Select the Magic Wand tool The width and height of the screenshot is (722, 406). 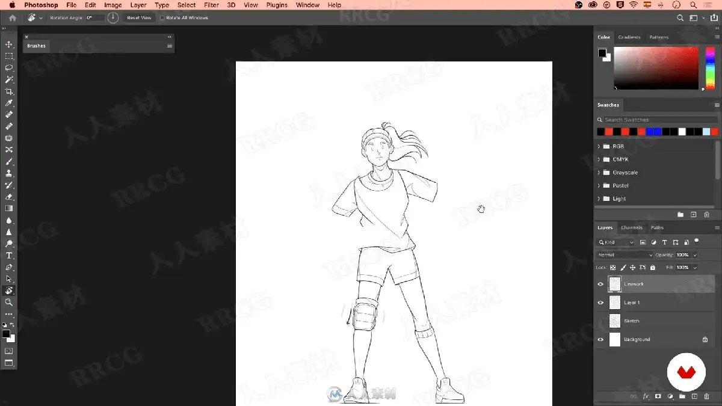click(9, 79)
